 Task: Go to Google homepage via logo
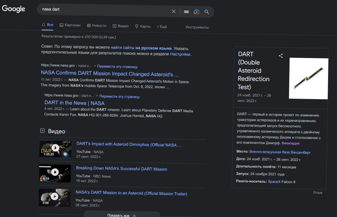pos(14,9)
